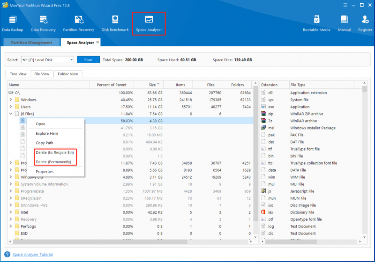Close the Space Analyzer tab

click(97, 42)
